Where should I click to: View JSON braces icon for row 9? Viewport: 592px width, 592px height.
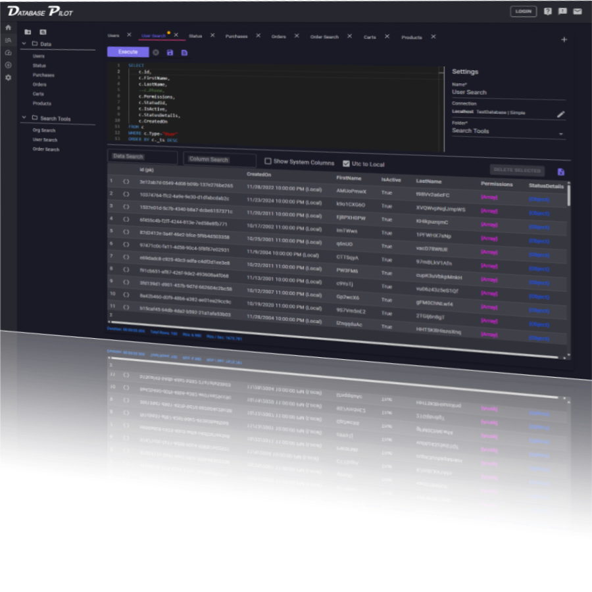pyautogui.click(x=126, y=282)
